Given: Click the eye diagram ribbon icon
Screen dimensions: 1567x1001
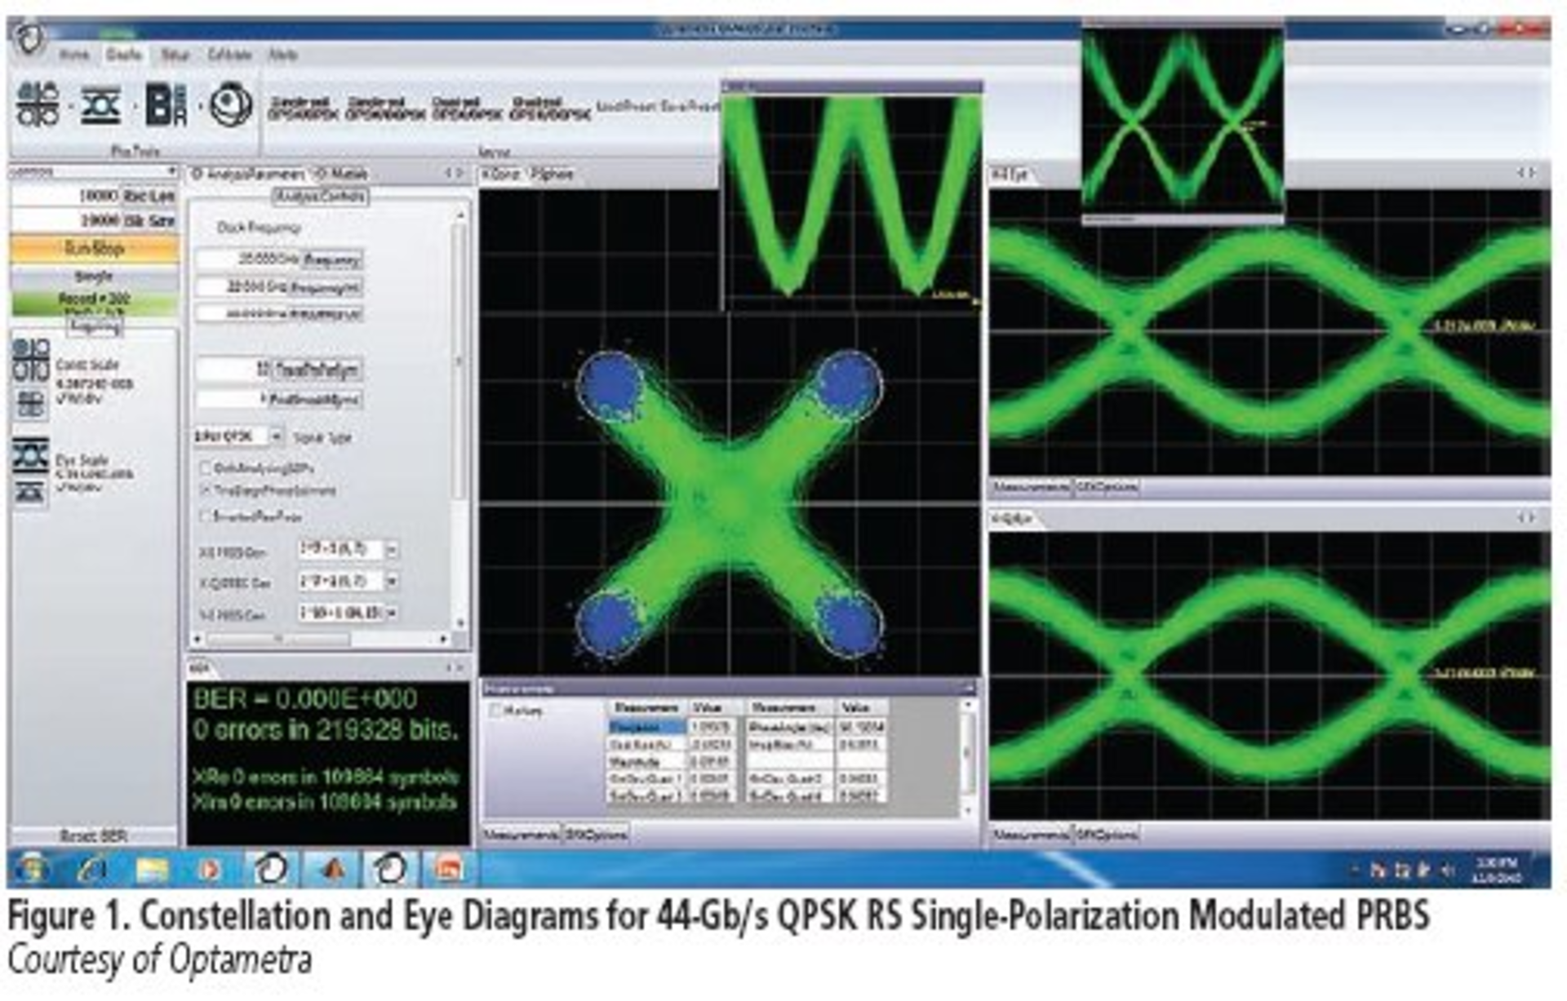Looking at the screenshot, I should point(101,106).
